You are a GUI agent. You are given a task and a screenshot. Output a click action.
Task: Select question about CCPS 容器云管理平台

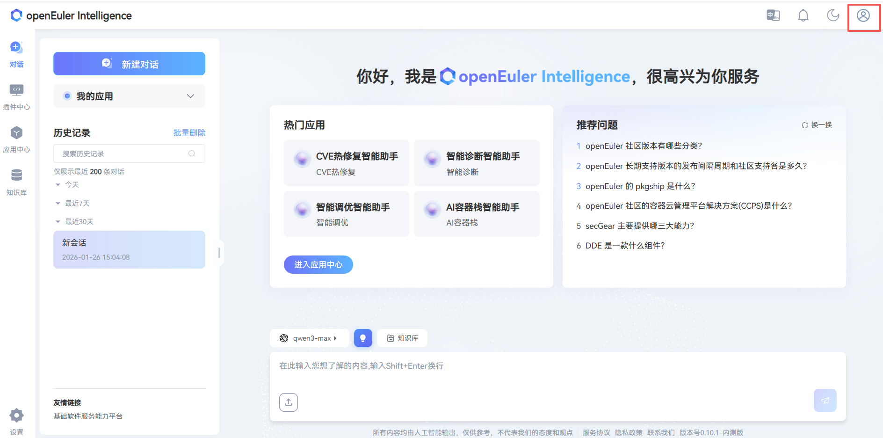[x=688, y=206]
